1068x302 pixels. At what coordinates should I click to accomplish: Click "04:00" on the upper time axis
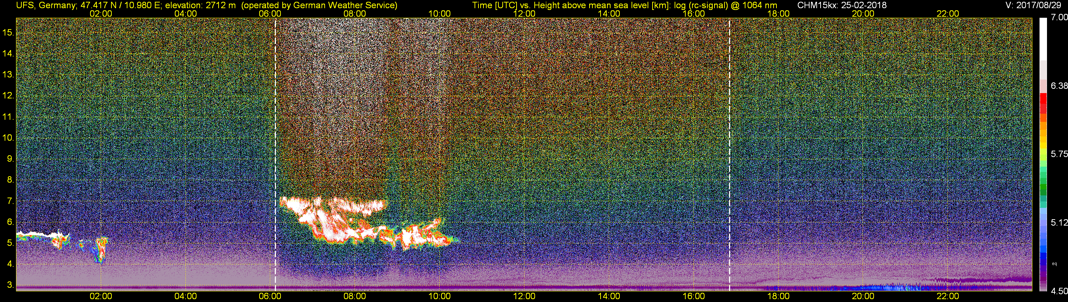[x=185, y=14]
